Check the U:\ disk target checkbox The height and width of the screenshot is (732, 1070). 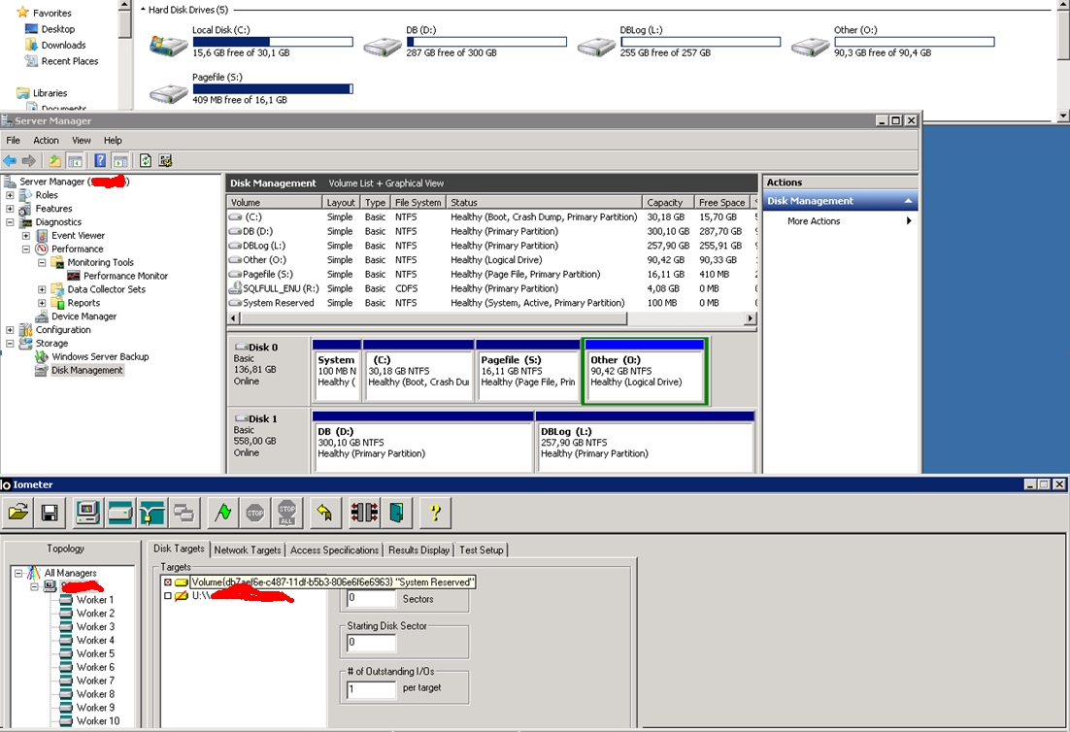[x=168, y=596]
